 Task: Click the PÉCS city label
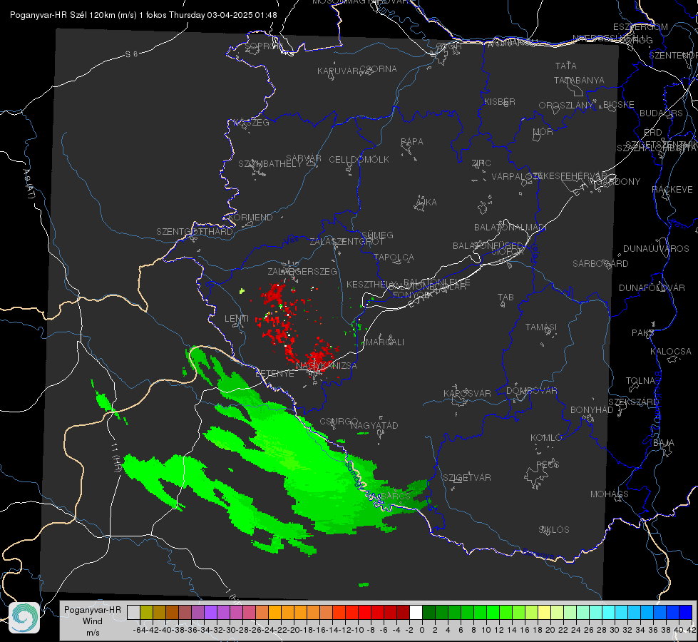tap(547, 464)
